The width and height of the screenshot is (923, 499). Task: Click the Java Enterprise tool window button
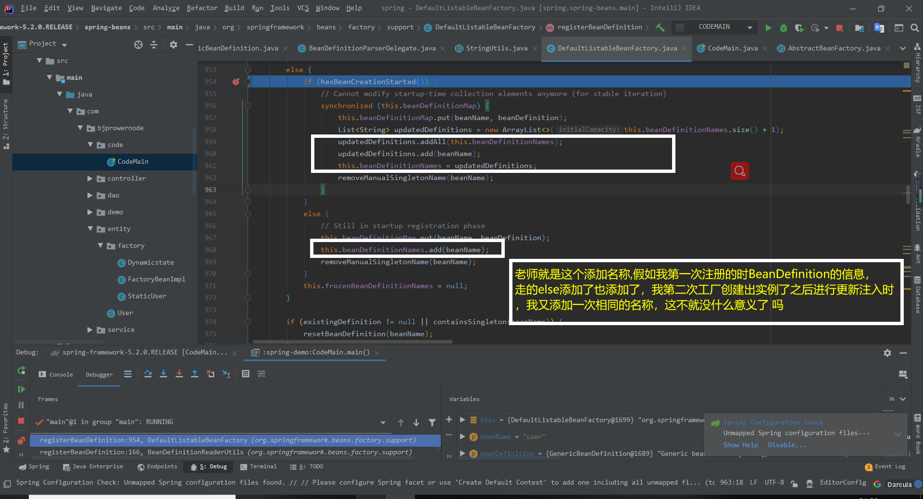pyautogui.click(x=93, y=466)
